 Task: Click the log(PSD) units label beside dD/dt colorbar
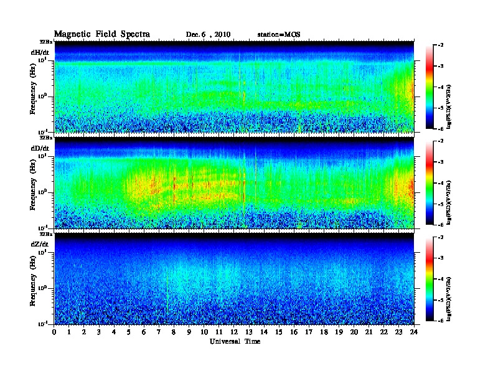pos(449,202)
